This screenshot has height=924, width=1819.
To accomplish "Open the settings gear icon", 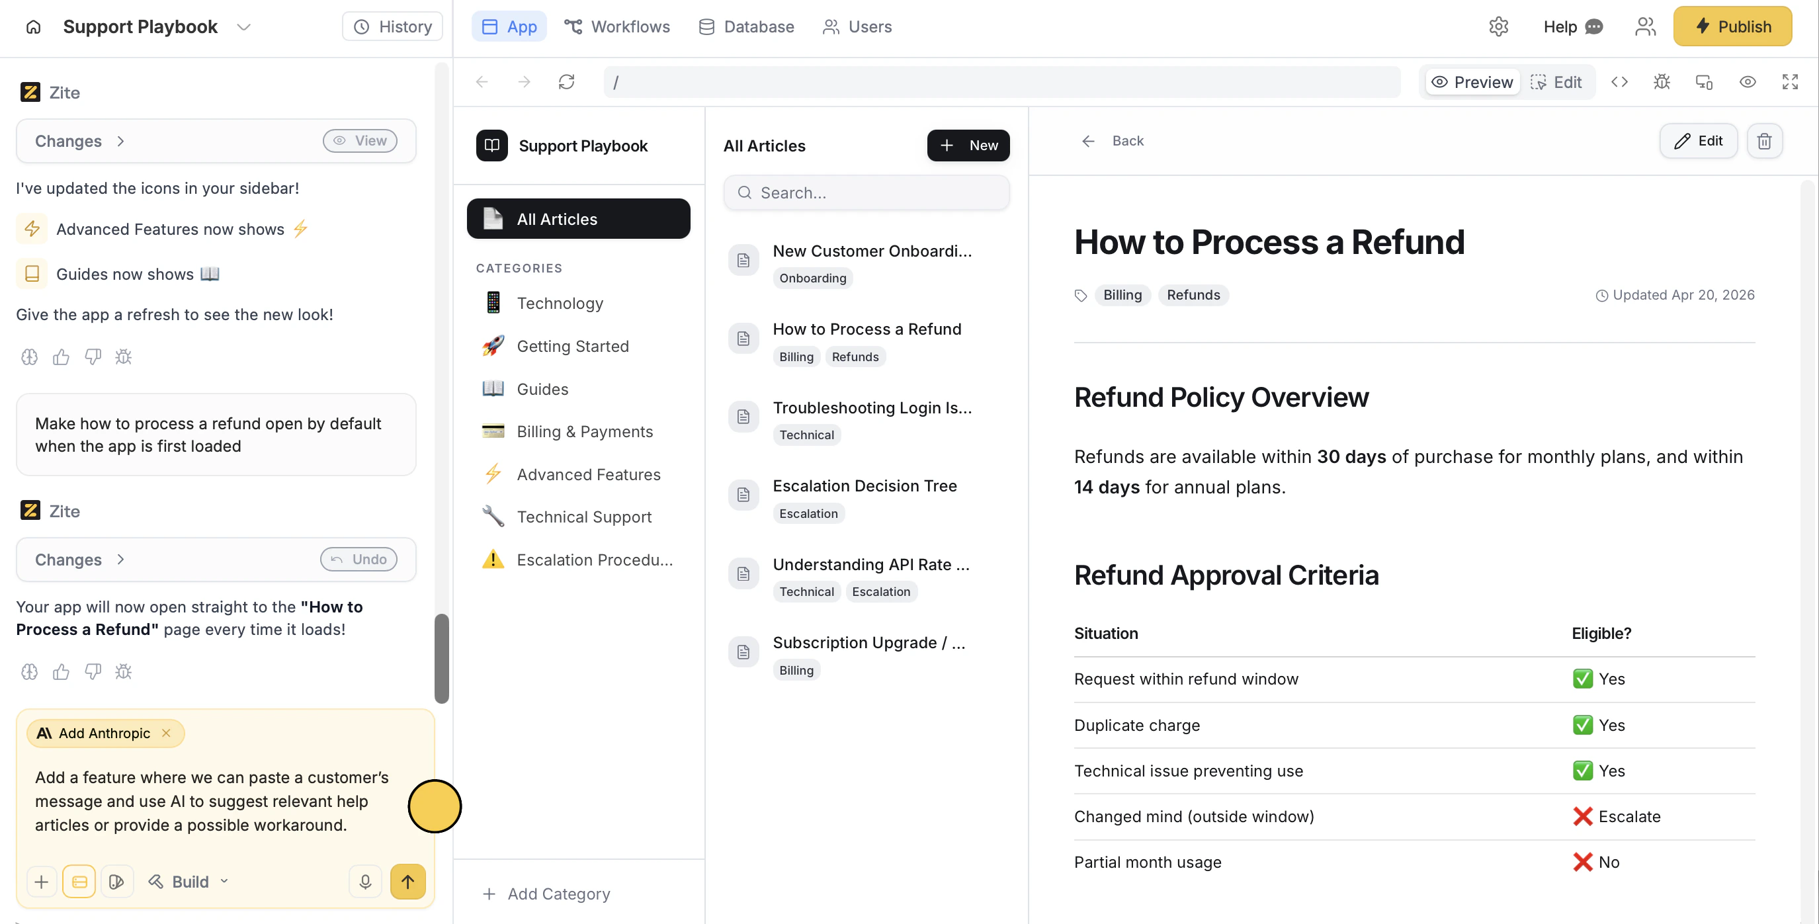I will pos(1498,27).
